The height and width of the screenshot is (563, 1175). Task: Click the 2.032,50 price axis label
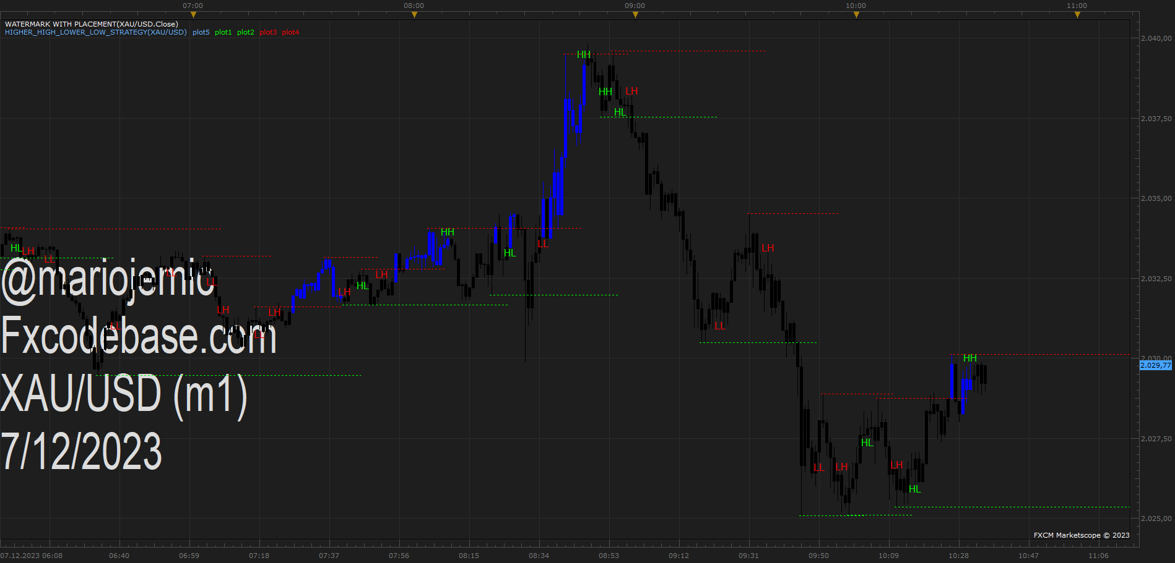1156,279
